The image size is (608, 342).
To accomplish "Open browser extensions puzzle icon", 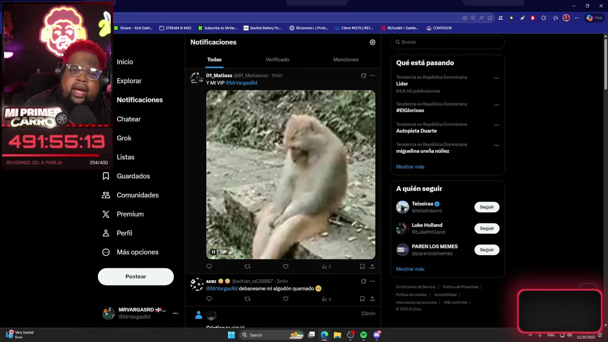I will [544, 18].
